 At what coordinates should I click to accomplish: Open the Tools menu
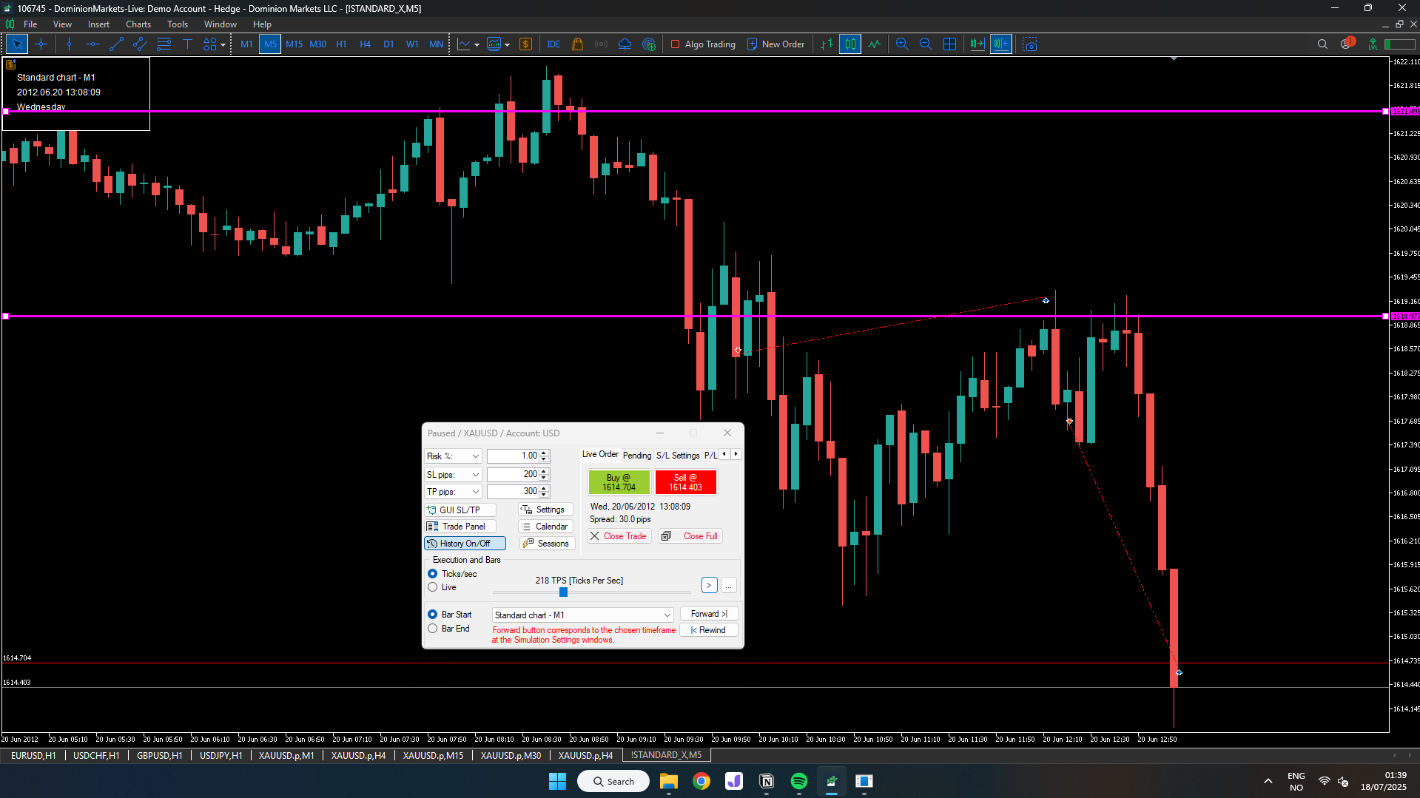point(178,24)
